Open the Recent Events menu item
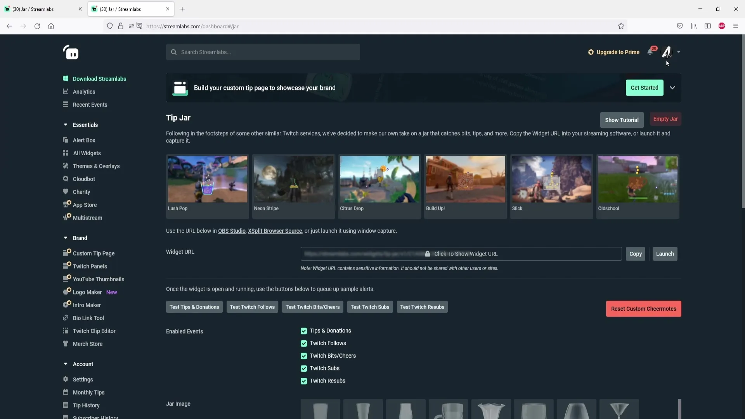The image size is (745, 419). coord(90,104)
